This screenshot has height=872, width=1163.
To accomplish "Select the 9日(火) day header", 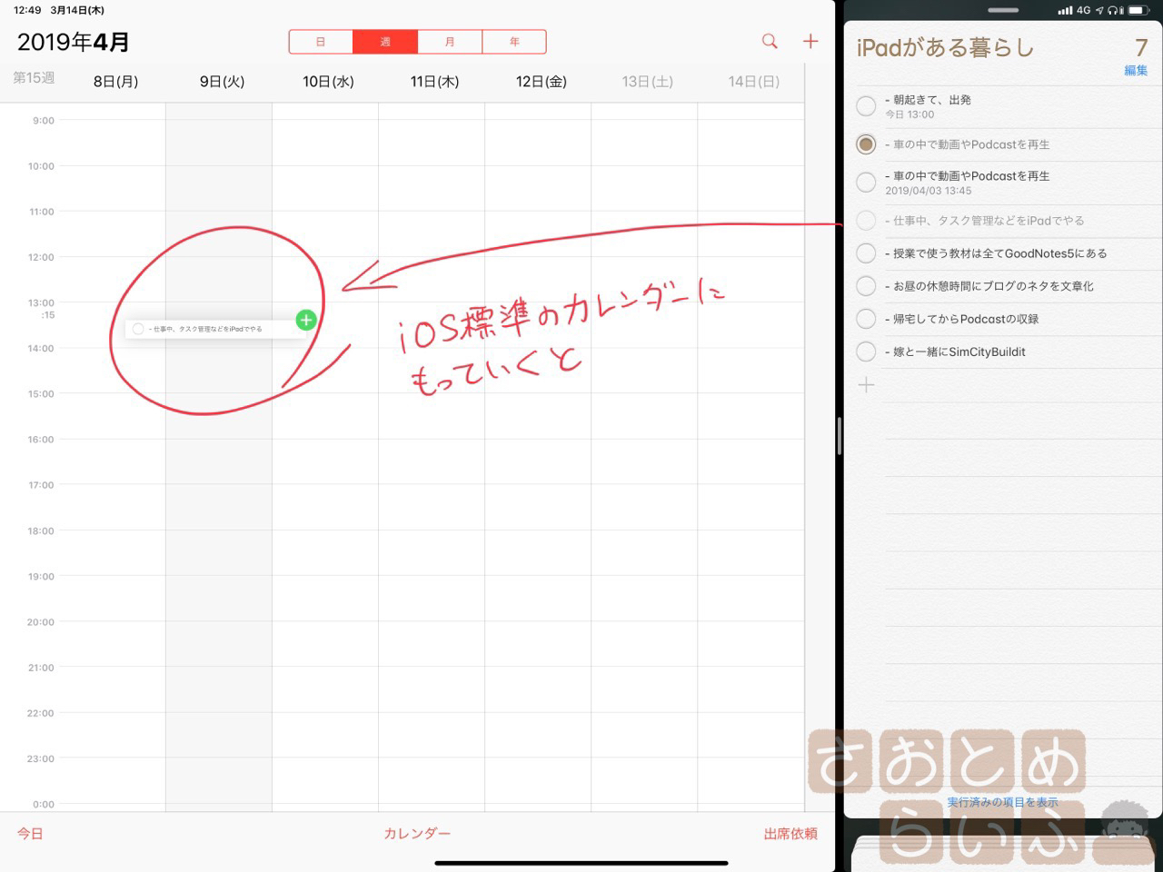I will (222, 82).
